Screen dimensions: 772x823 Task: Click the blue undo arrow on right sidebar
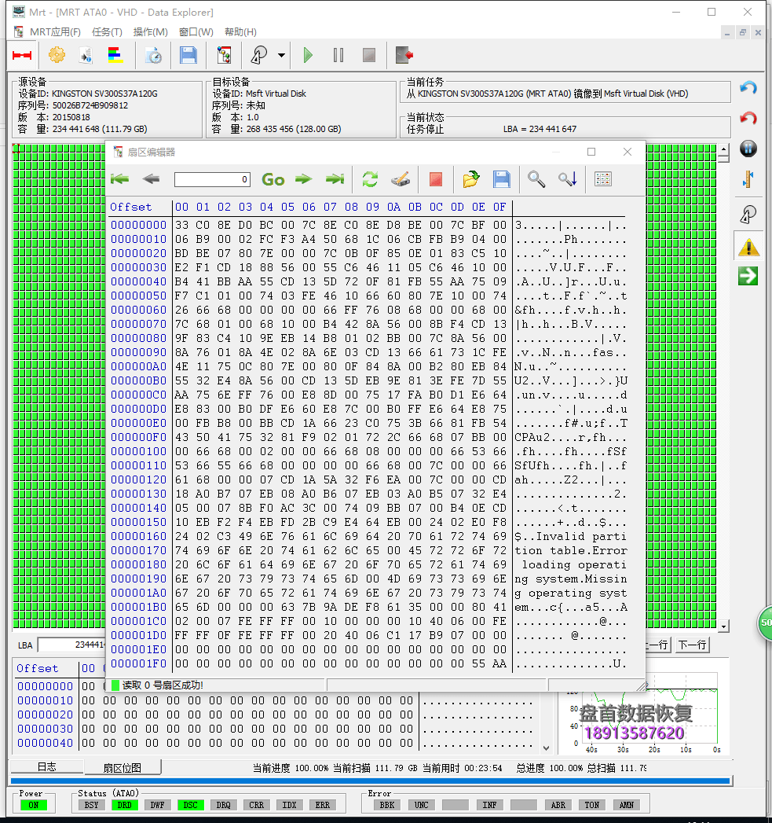[748, 87]
